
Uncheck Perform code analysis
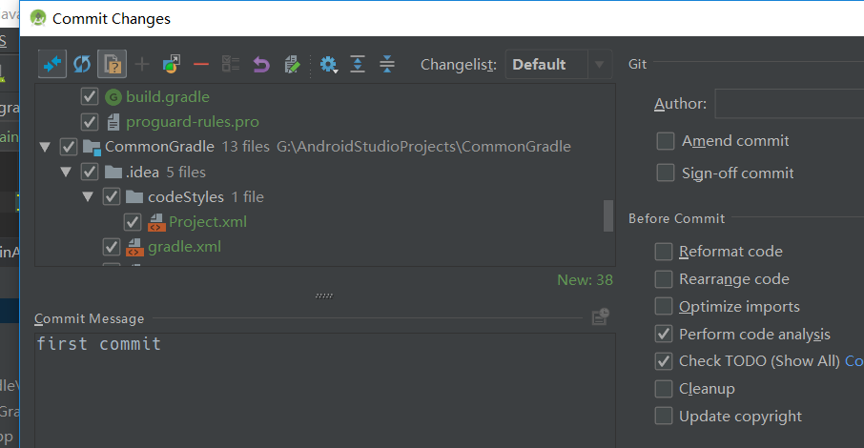pyautogui.click(x=664, y=335)
